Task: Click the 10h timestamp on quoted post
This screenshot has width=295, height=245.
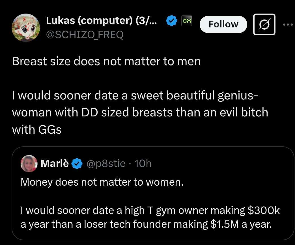Action: click(x=143, y=164)
